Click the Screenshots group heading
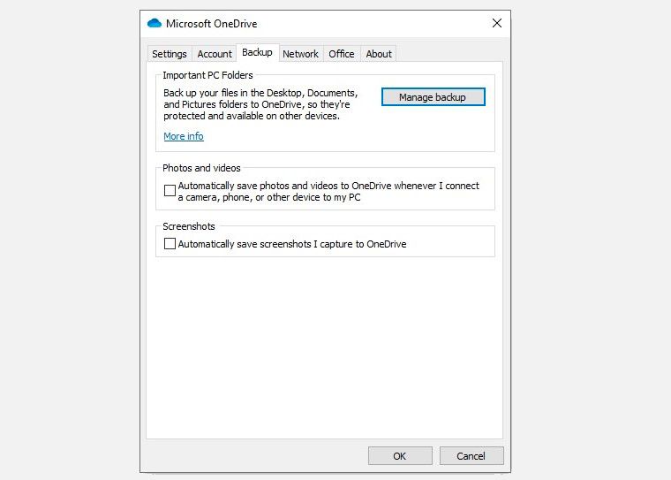 189,226
